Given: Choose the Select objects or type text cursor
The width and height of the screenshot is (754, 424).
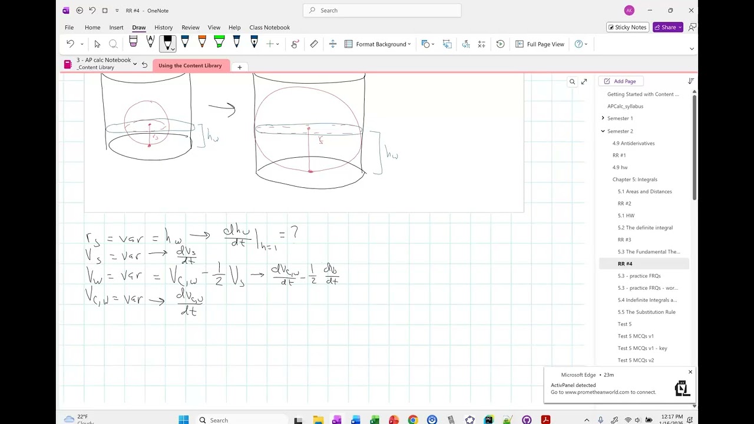Looking at the screenshot, I should click(x=97, y=44).
